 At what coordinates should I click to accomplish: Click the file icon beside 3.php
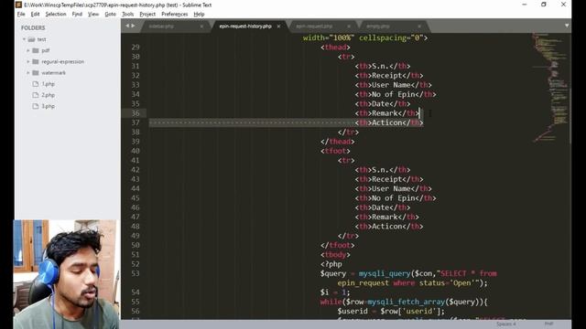(36, 106)
